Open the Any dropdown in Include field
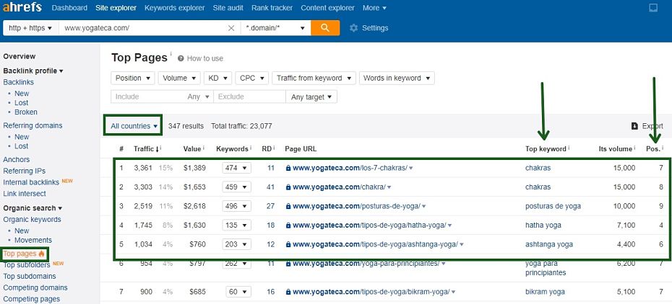The image size is (672, 304). (199, 97)
